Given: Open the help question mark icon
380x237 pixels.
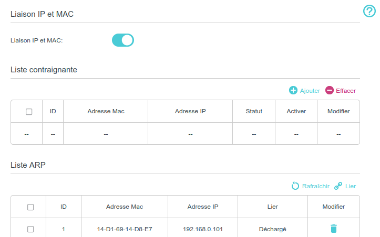Looking at the screenshot, I should [369, 12].
